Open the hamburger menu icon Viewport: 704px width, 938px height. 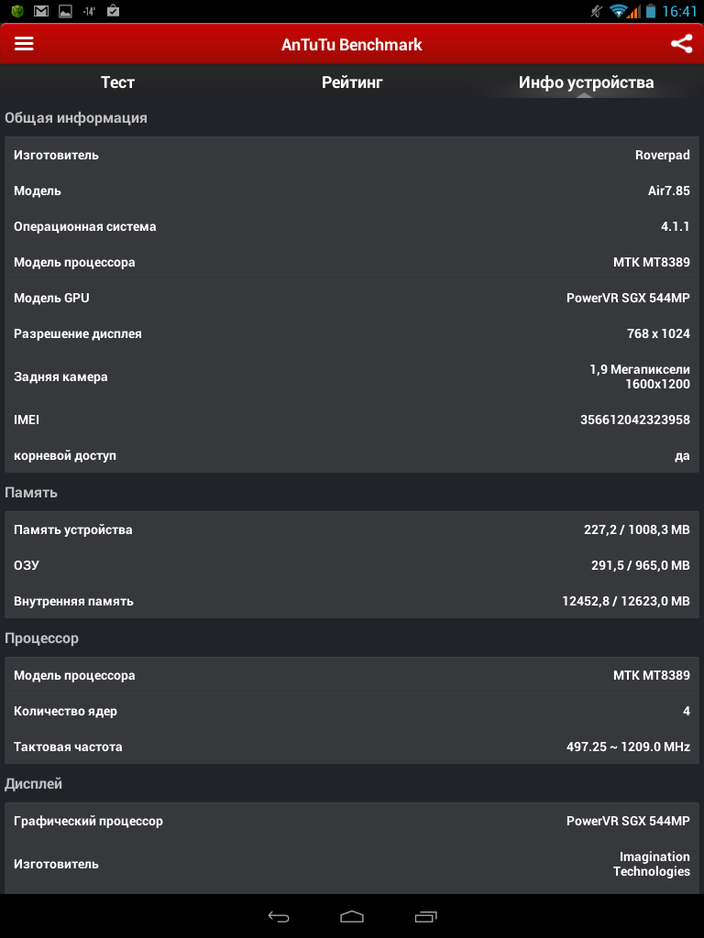click(24, 44)
